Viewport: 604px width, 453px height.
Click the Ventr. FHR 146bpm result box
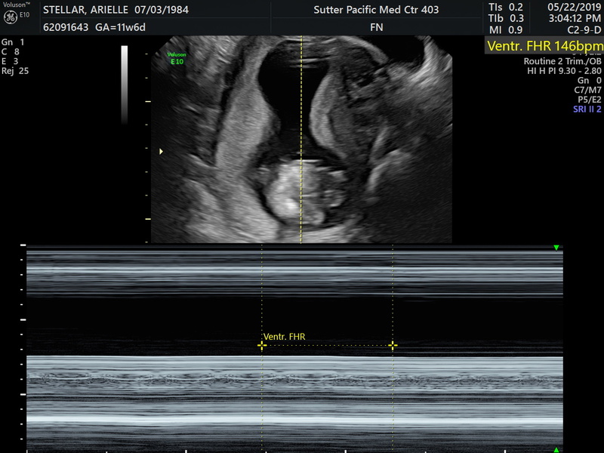tap(544, 46)
